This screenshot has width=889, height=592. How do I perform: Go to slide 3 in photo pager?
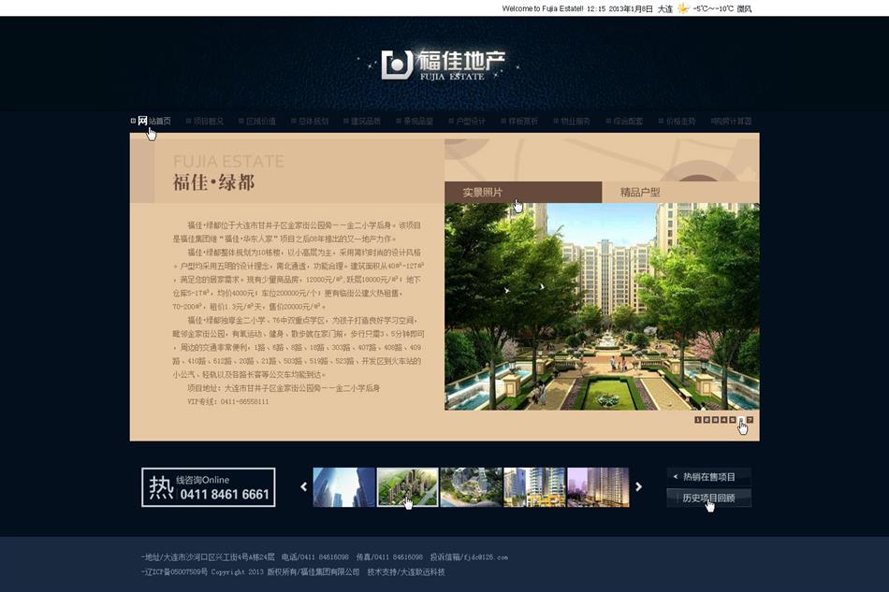point(715,420)
